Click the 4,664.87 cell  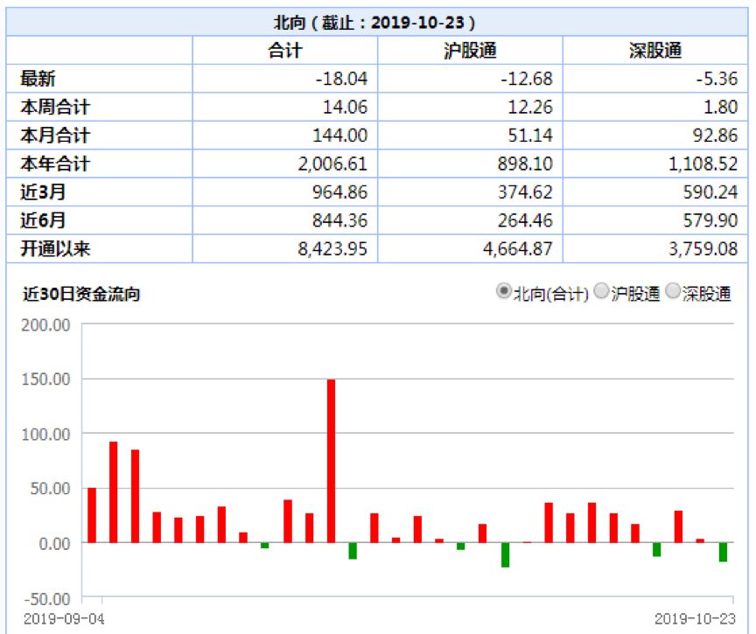pyautogui.click(x=518, y=249)
